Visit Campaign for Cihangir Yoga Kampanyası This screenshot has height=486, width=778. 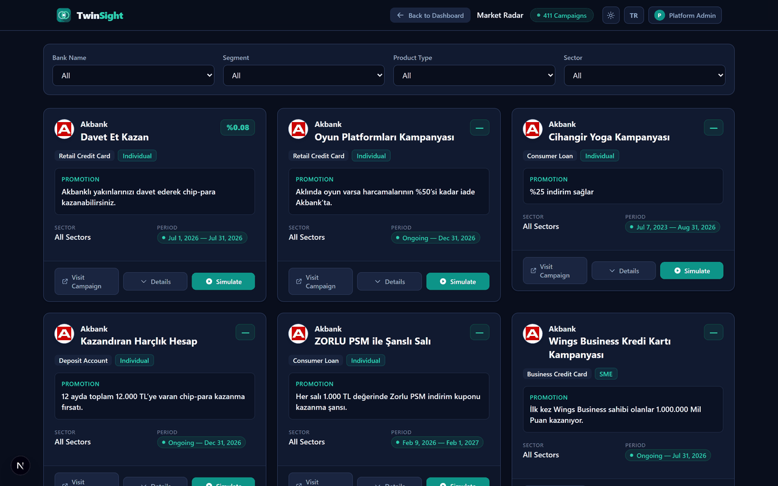coord(555,270)
